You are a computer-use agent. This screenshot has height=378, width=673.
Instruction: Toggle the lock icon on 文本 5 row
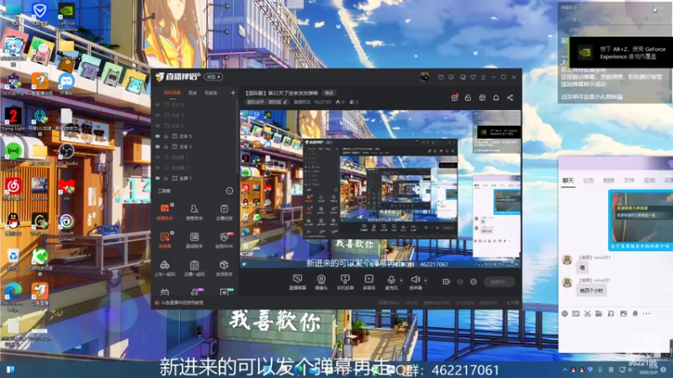click(166, 136)
